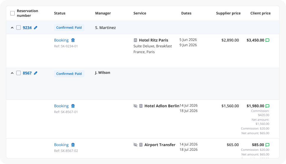The width and height of the screenshot is (286, 164).
Task: Click supplier price $65.00
Action: click(233, 145)
